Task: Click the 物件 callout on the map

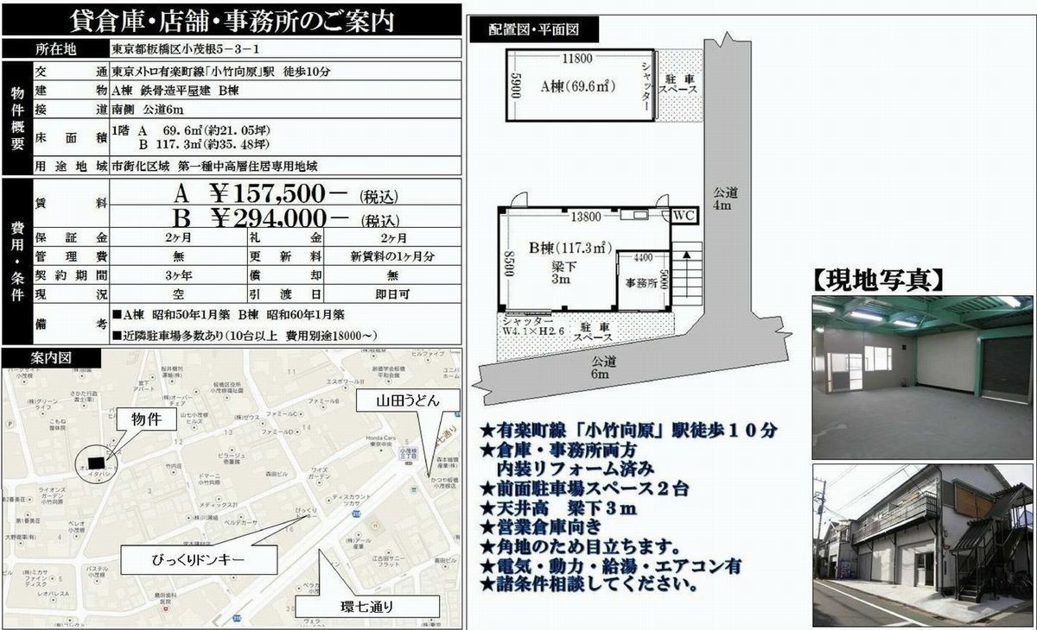Action: 146,419
